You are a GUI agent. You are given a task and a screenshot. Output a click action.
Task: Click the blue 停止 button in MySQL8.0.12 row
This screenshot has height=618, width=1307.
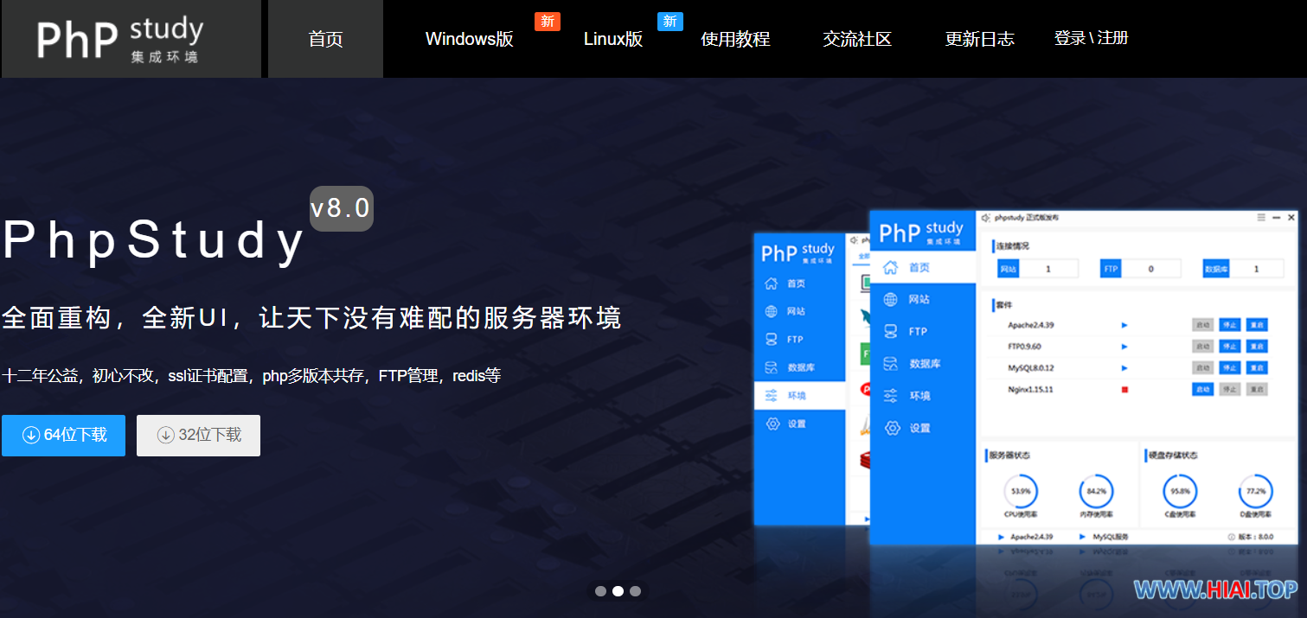(x=1229, y=368)
